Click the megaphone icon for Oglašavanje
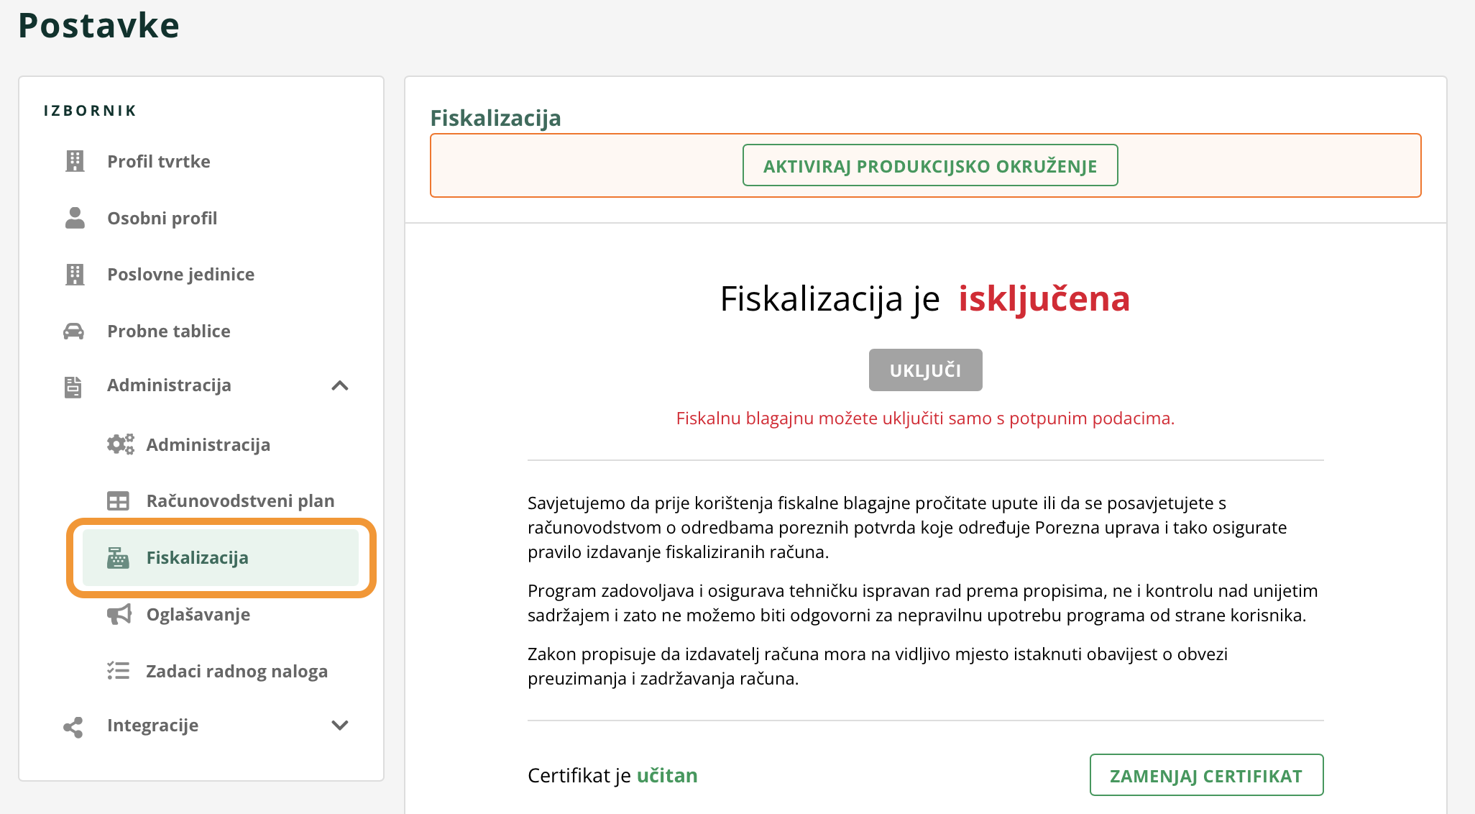The width and height of the screenshot is (1475, 814). 119,614
